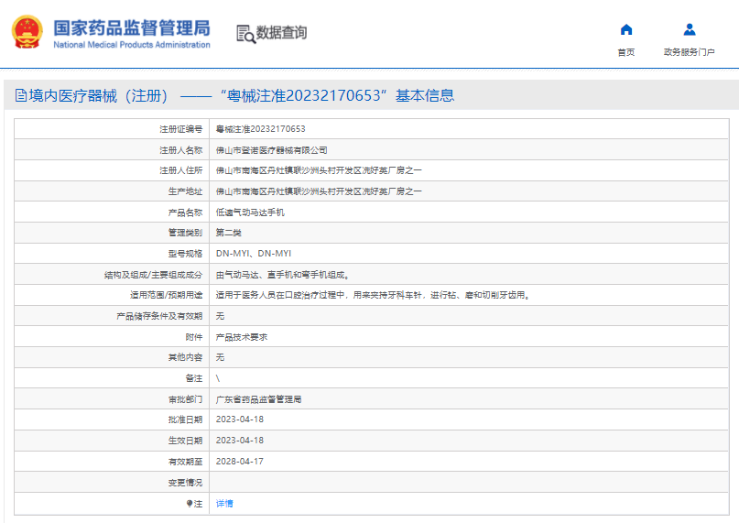The image size is (739, 523).
Task: Click structure text 由气动马达、直手机和弯手机组成
Action: point(282,275)
